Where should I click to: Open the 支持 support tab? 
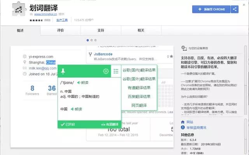tap(100, 30)
